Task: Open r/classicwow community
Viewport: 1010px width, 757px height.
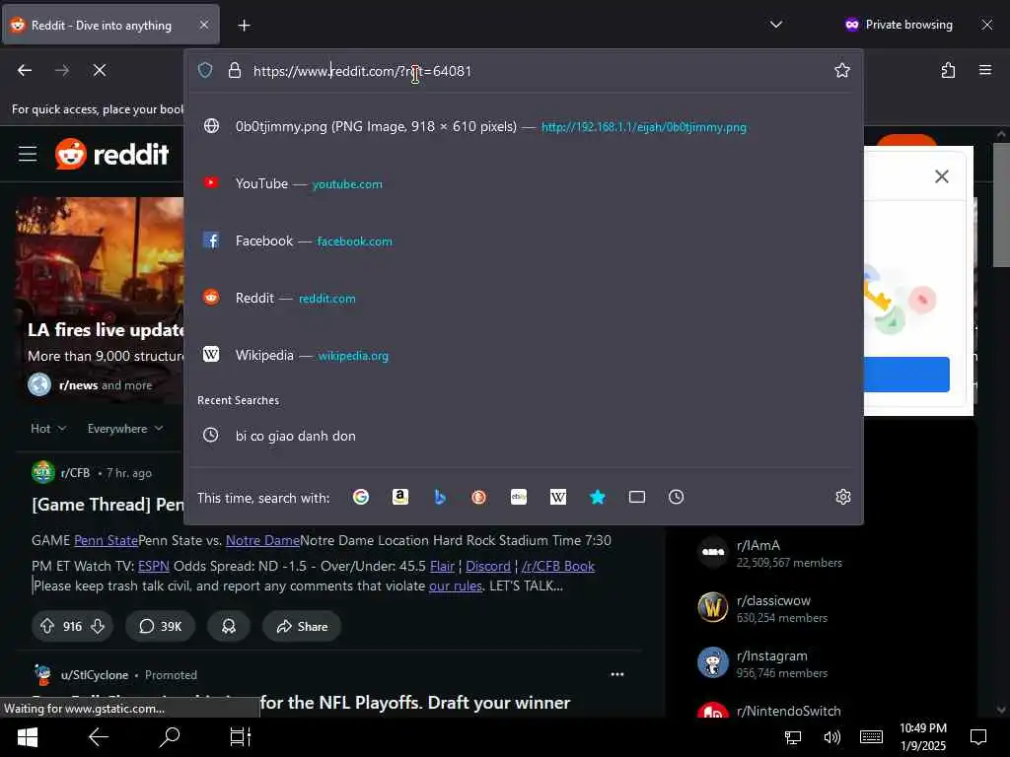Action: click(x=773, y=600)
